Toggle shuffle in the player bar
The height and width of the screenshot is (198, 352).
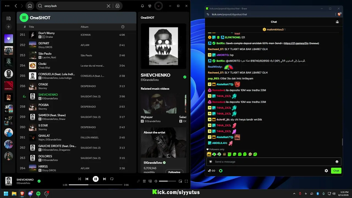coord(79,179)
